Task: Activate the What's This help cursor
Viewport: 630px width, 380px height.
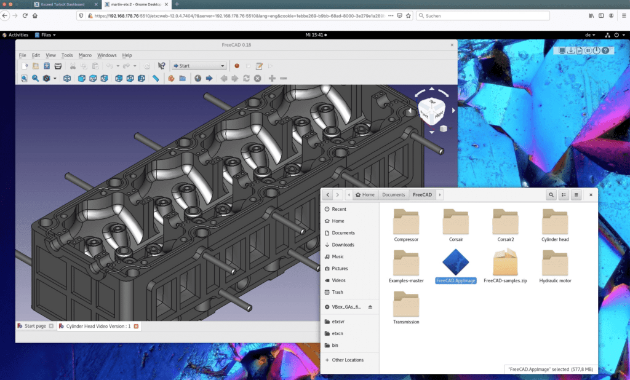Action: [x=162, y=65]
